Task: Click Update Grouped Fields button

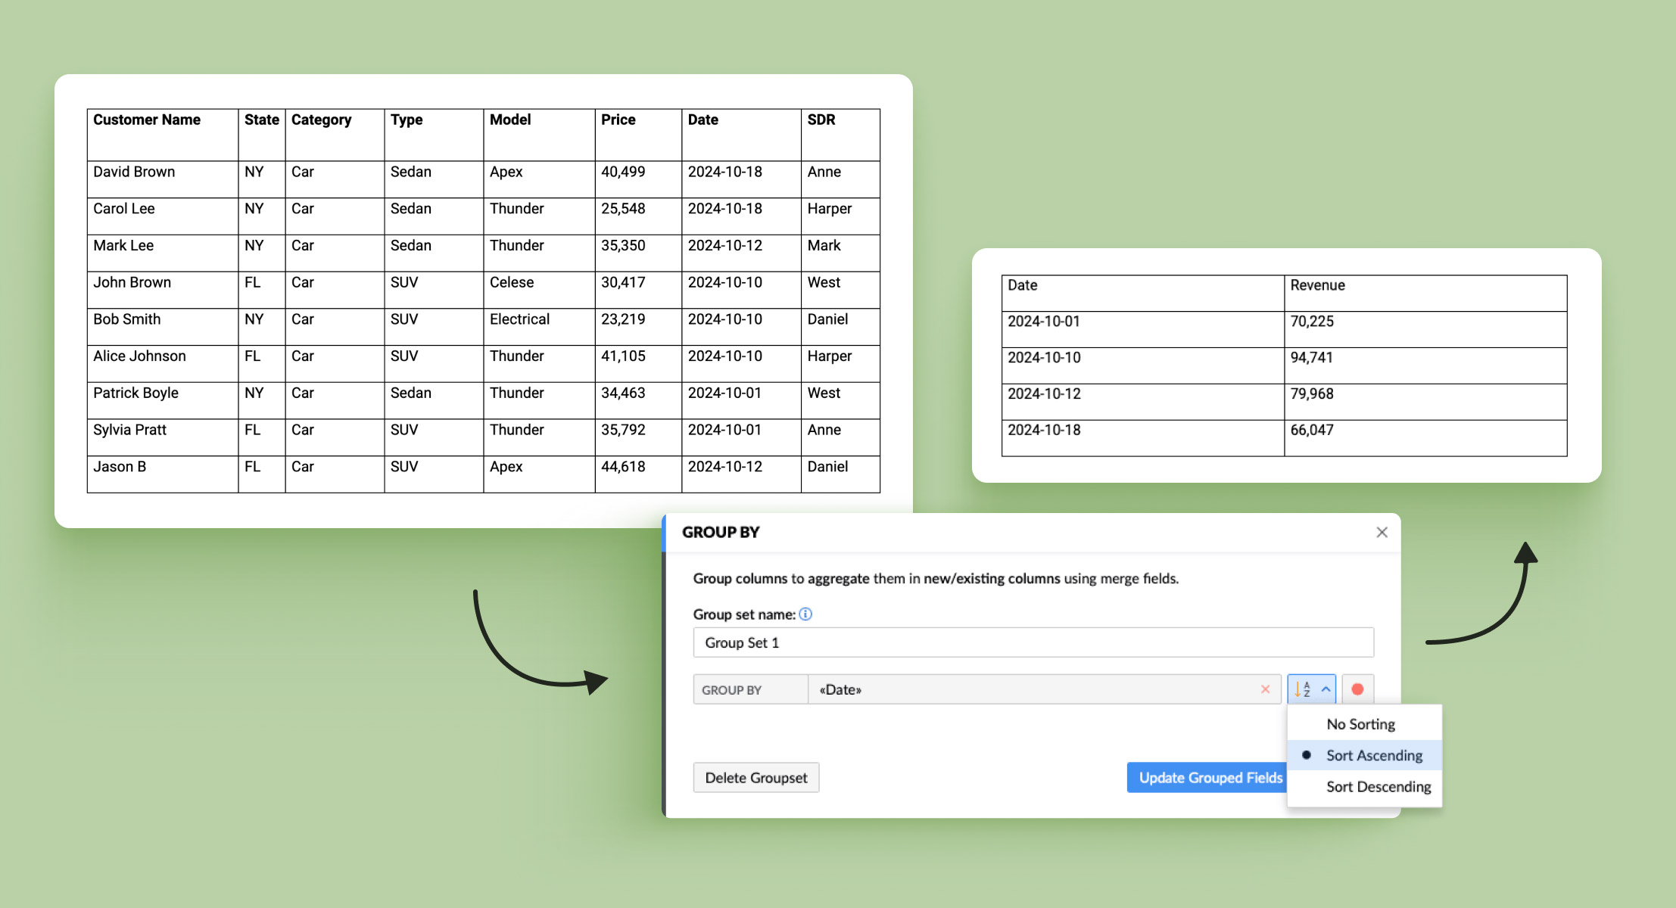Action: 1208,778
